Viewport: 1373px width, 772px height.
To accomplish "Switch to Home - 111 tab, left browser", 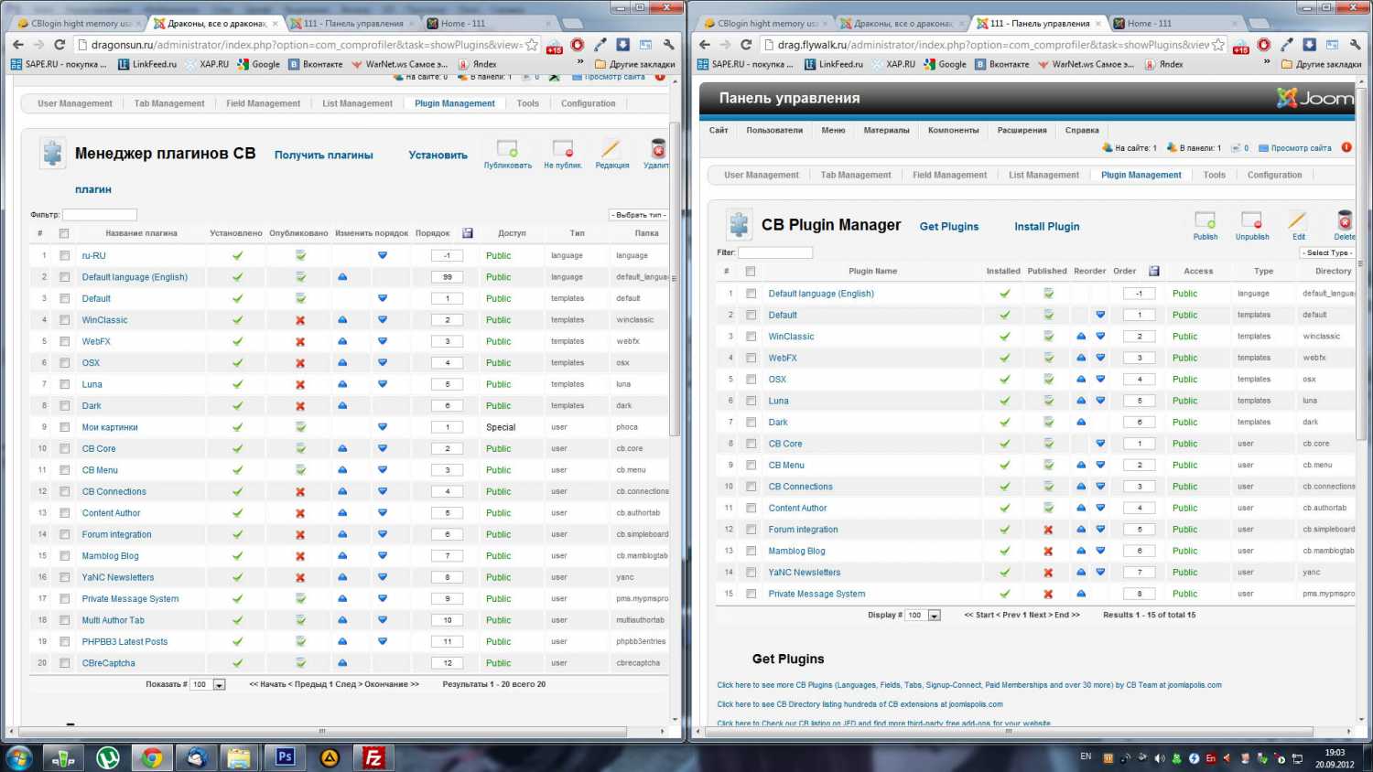I will [484, 23].
